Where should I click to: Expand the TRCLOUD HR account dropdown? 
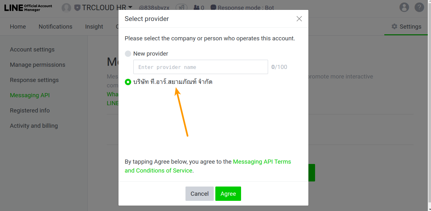pos(130,7)
